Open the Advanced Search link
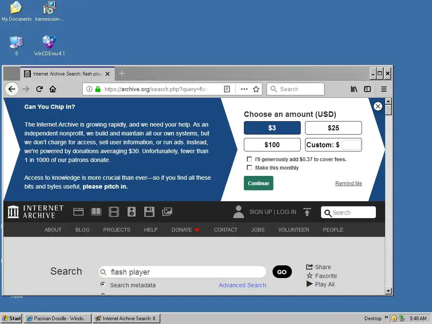Screen dimensions: 432x324 [x=243, y=285]
